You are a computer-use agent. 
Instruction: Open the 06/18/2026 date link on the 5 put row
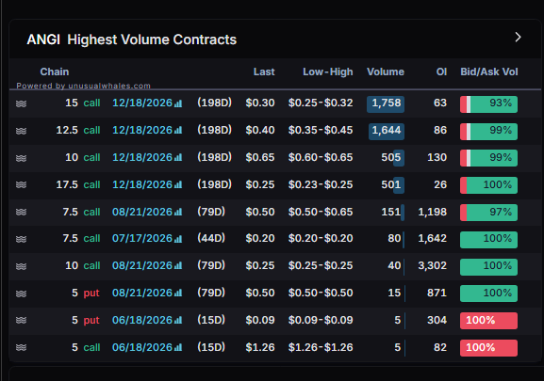tap(142, 320)
